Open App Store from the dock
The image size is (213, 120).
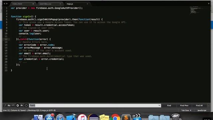click(x=49, y=117)
